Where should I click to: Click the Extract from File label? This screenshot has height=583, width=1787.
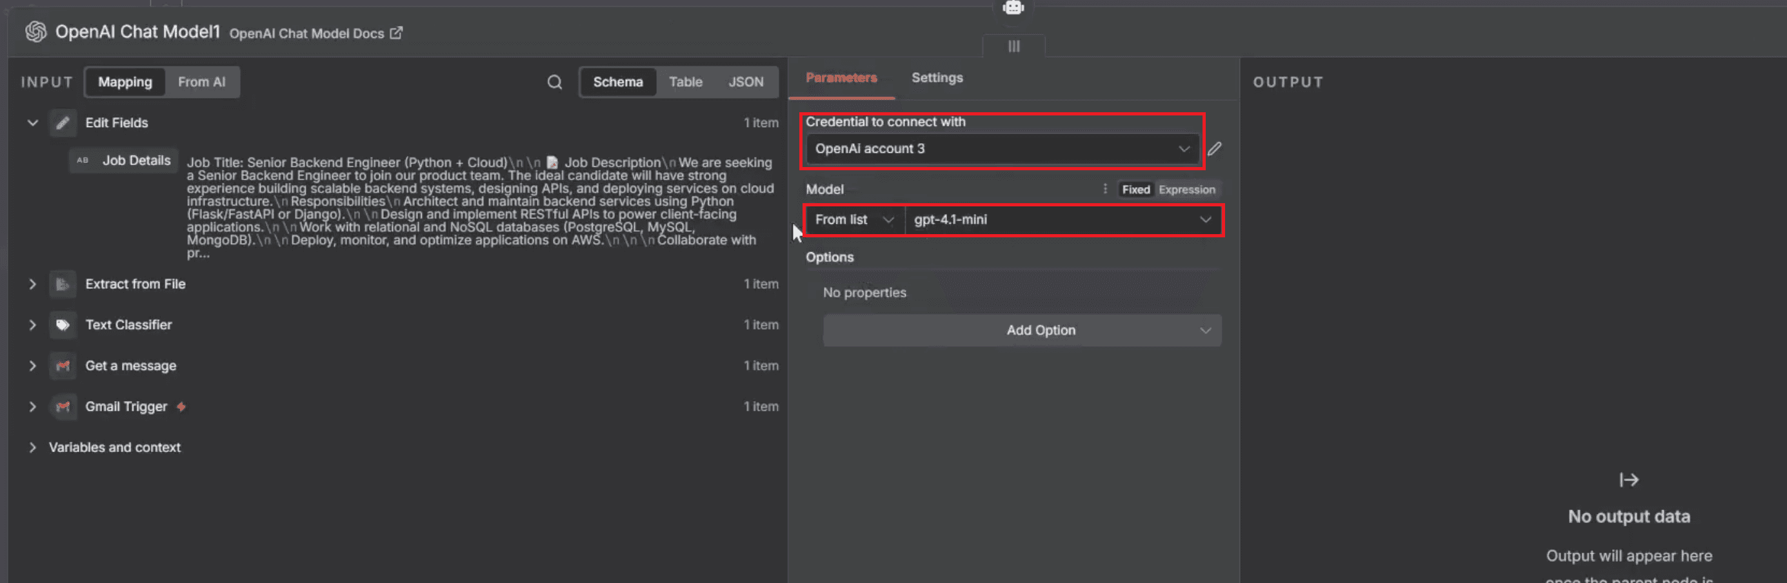point(135,284)
